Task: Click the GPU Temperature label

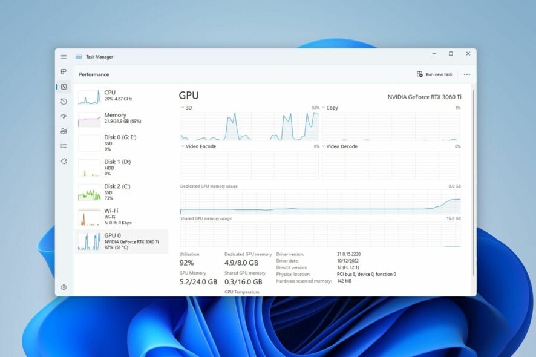Action: coord(242,292)
